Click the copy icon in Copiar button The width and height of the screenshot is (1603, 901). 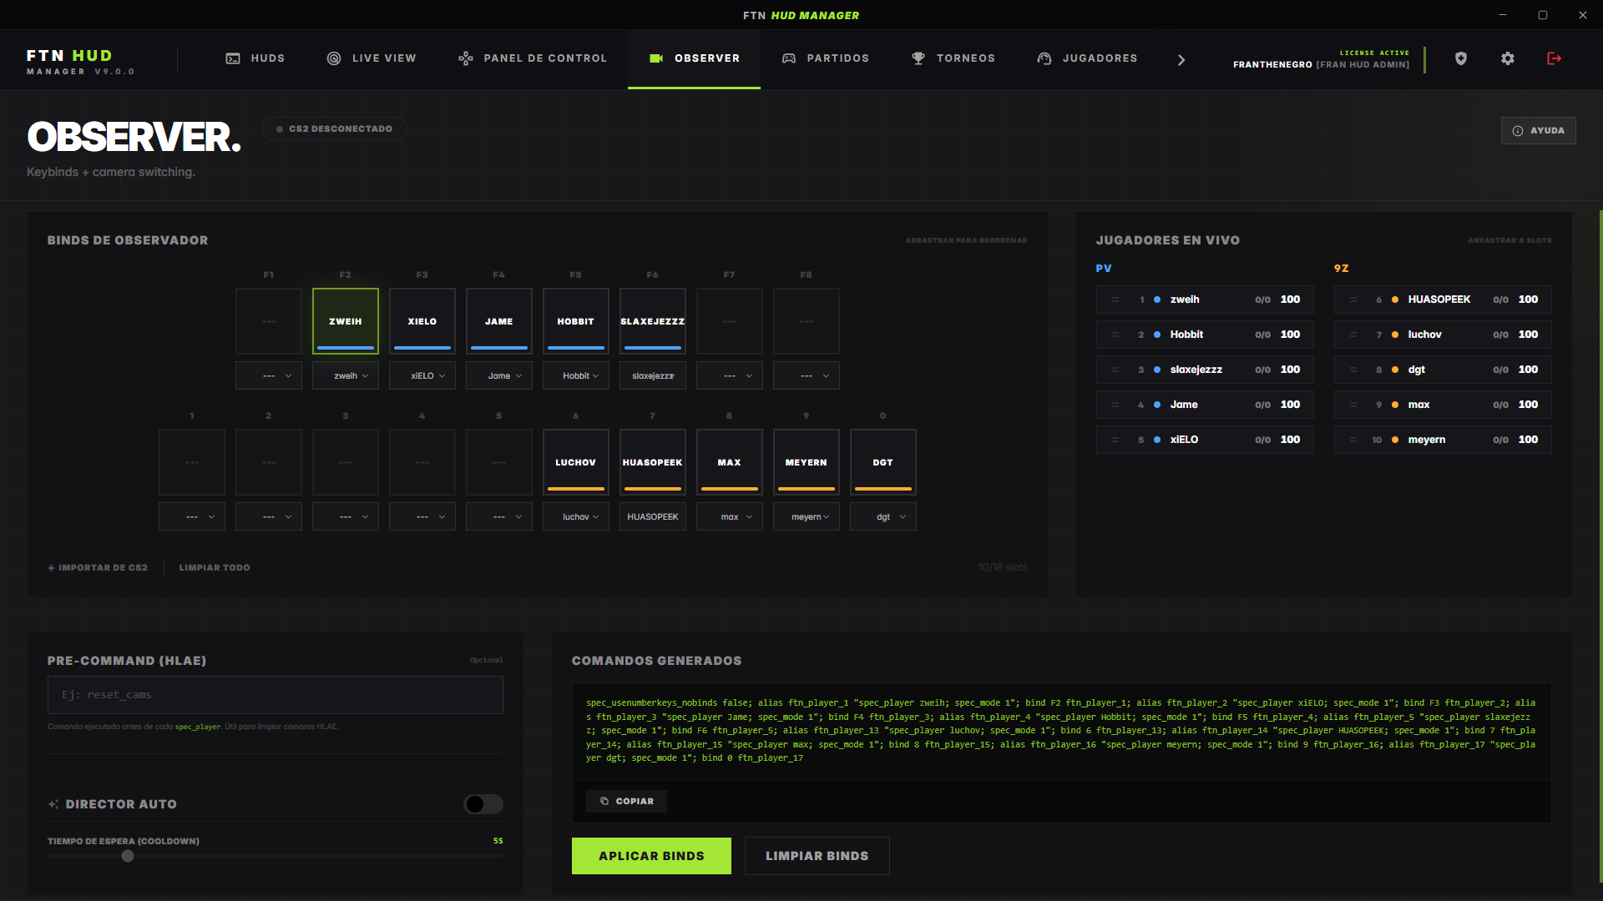tap(604, 801)
